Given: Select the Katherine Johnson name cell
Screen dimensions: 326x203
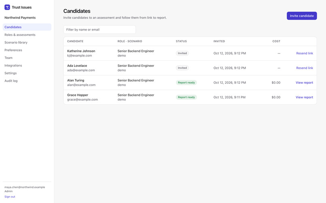Looking at the screenshot, I should pos(81,51).
